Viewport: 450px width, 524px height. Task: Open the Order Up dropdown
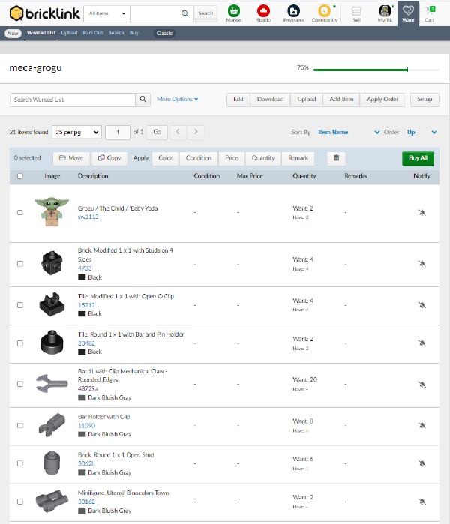[421, 133]
